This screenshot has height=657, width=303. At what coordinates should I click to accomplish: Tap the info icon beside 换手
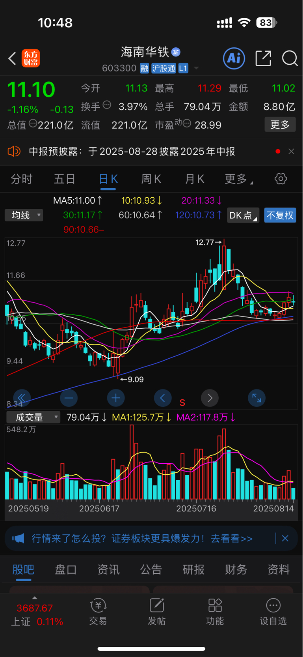pos(107,105)
